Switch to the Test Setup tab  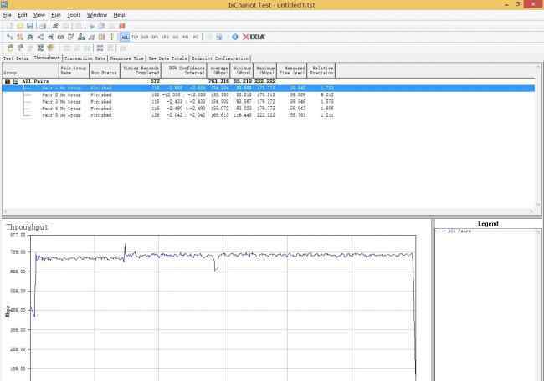[16, 58]
